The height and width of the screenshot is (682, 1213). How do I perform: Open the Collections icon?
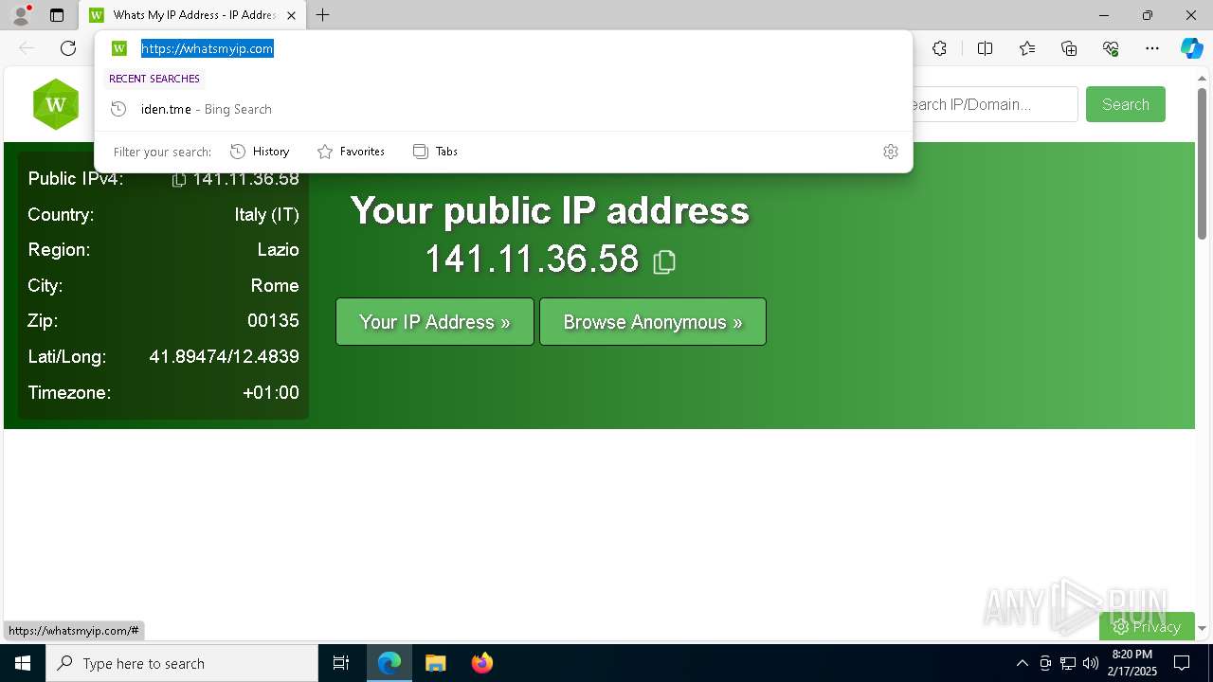1069,48
